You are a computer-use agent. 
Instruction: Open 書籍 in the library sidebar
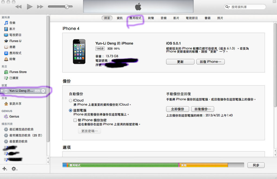[10, 47]
